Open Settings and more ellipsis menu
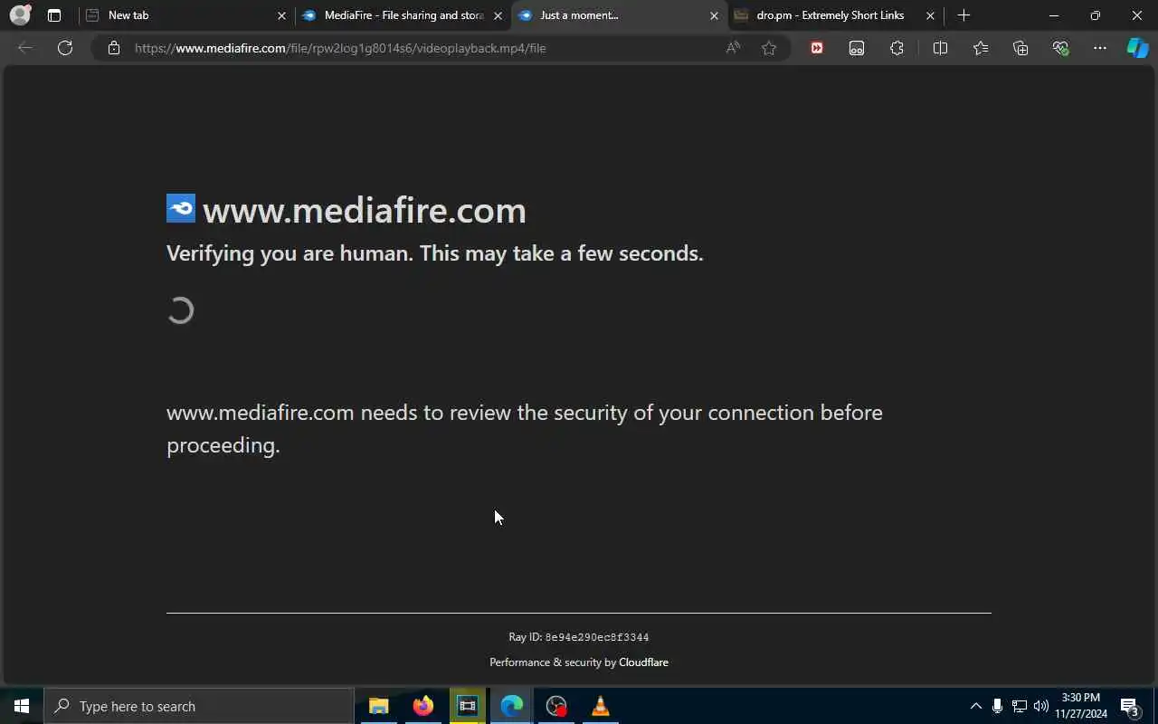Screen dimensions: 1158x724 (1100, 48)
